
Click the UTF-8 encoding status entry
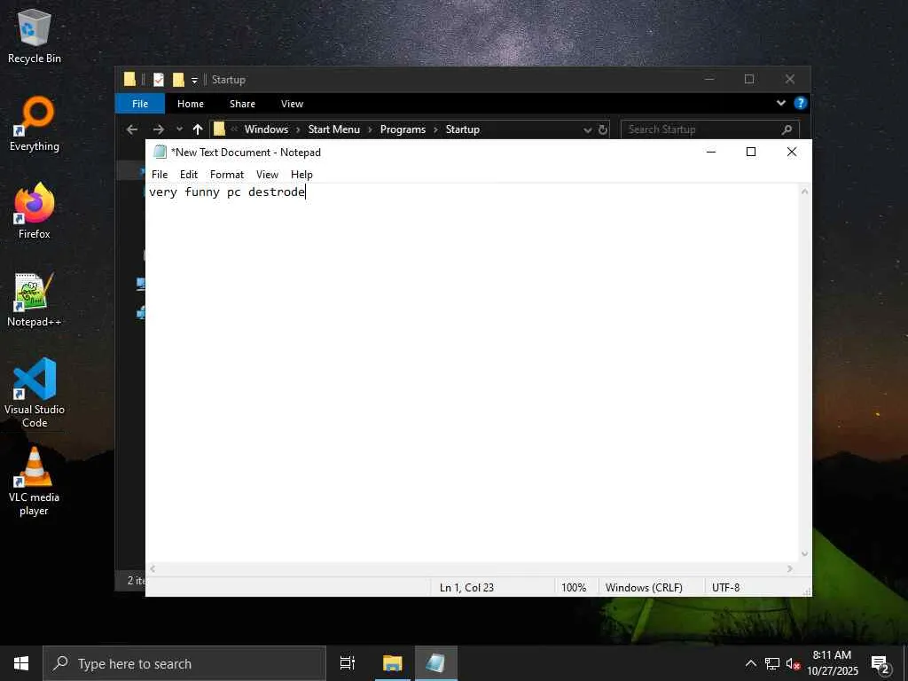coord(725,587)
